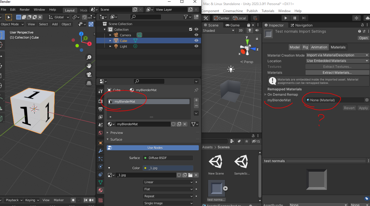Open the Render properties tab in Blender
Viewport: 370px width, 206px height.
click(101, 101)
